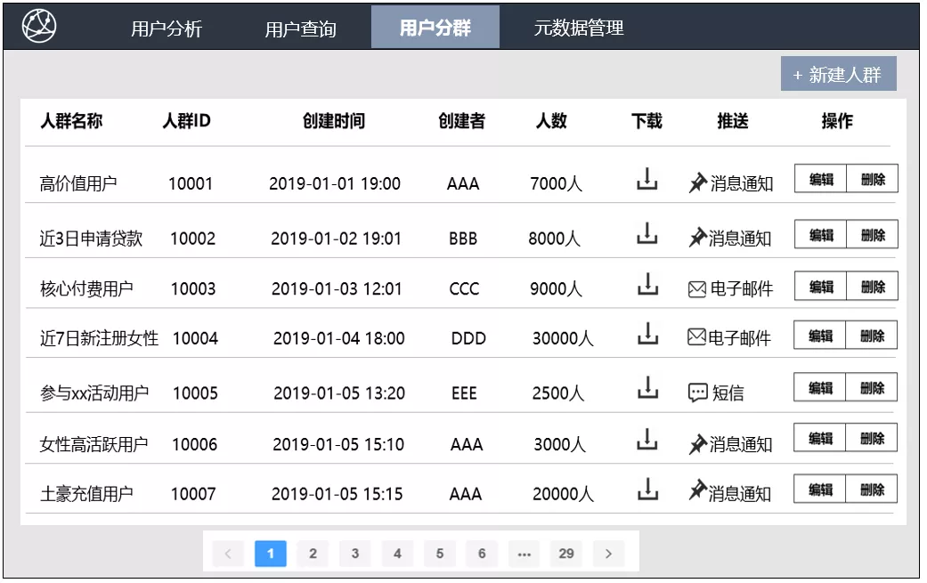This screenshot has width=927, height=583.
Task: Delete the 土豪充值用户 group
Action: 872,489
